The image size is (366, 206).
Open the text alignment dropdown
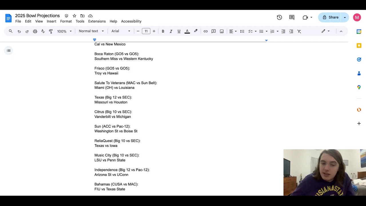[x=233, y=31]
